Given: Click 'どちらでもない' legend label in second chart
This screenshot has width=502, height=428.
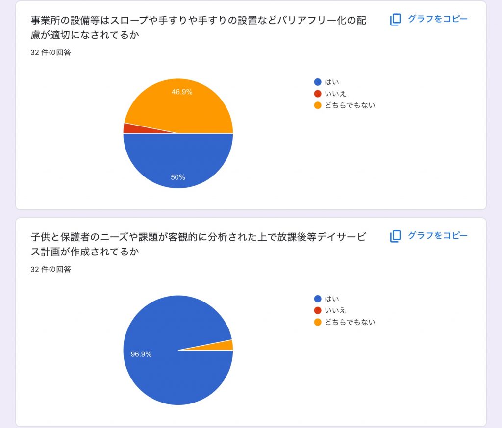Looking at the screenshot, I should [x=350, y=322].
